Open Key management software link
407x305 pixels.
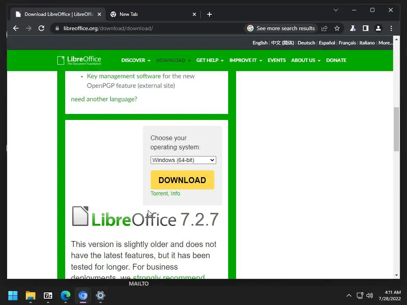(x=124, y=76)
